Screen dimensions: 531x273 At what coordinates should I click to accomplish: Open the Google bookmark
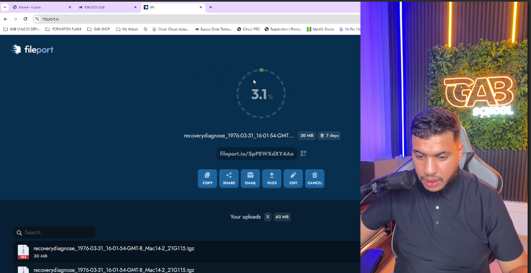(145, 29)
